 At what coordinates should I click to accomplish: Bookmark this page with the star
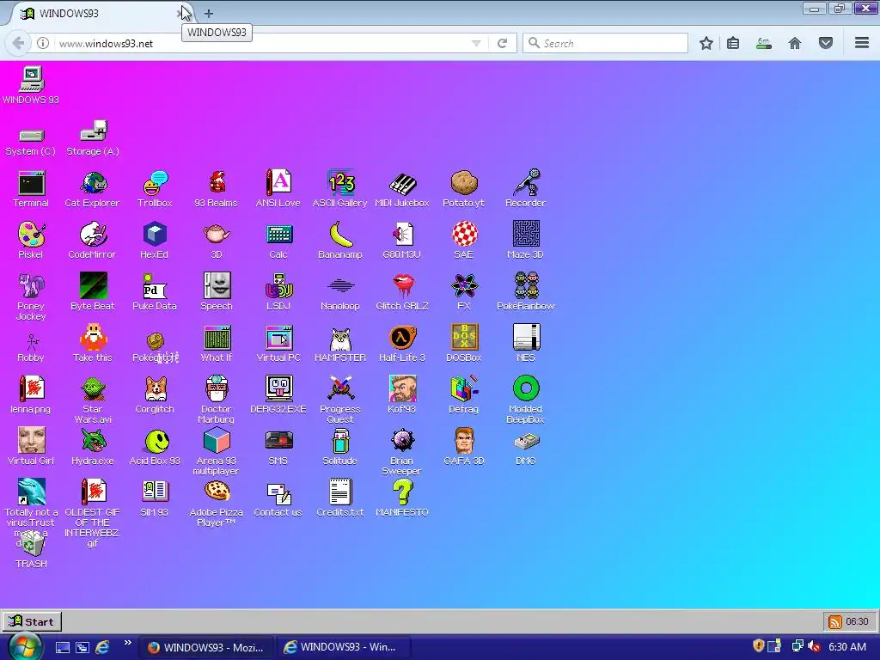coord(706,43)
